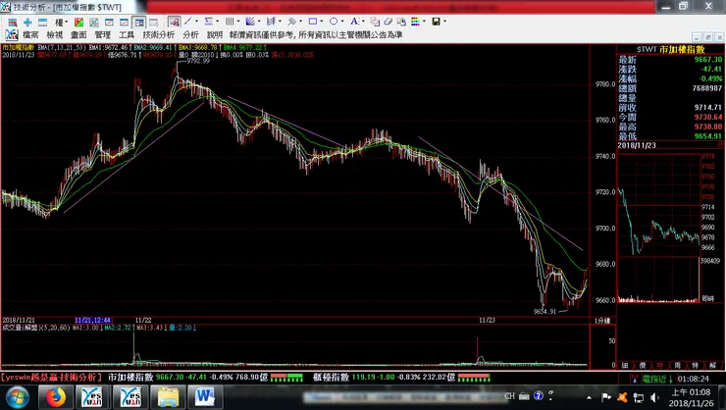Click the red-green chart icon in toolbar

pyautogui.click(x=78, y=22)
